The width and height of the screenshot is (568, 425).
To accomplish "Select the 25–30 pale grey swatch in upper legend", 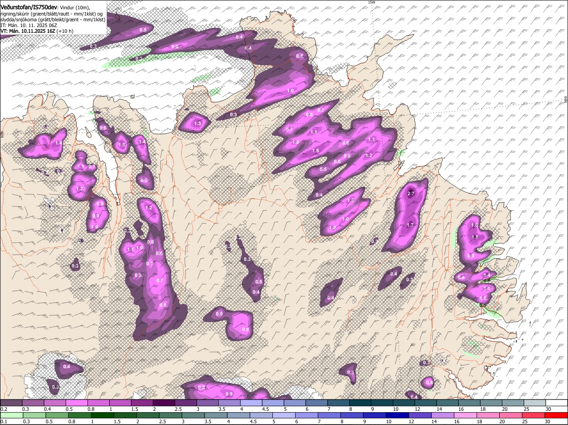I will pos(535,403).
